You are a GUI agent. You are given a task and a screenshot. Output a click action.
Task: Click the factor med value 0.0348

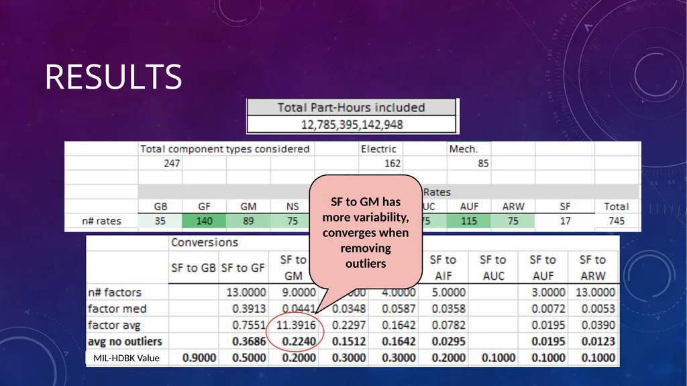coord(349,309)
